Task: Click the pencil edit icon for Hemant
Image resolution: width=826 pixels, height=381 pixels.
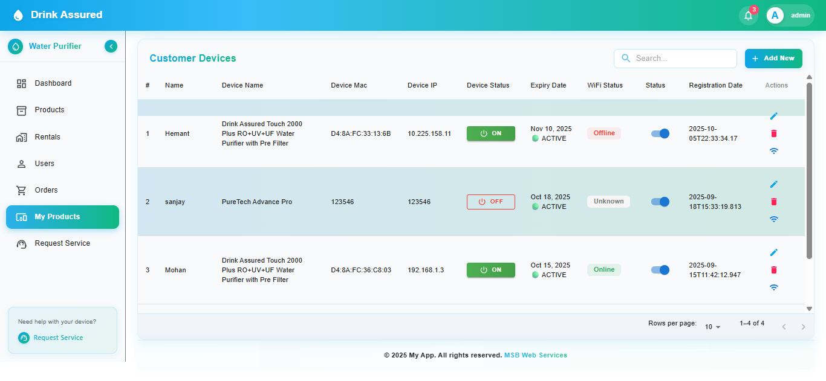Action: point(774,116)
